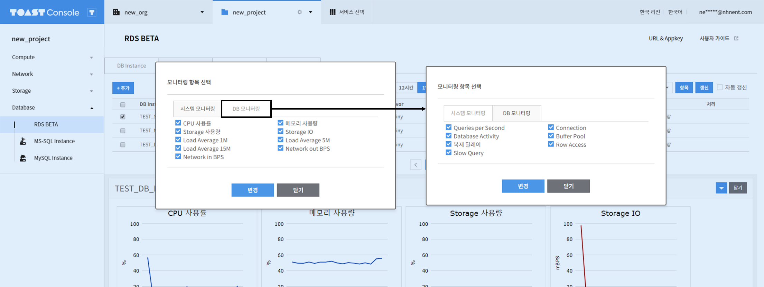Screen dimensions: 764x287
Task: Click 닫기 in the left dialog
Action: pyautogui.click(x=298, y=190)
